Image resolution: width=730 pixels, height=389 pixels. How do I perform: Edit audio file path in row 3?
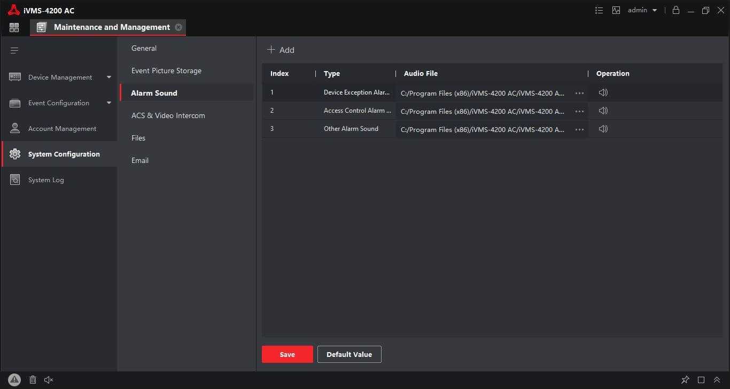point(483,129)
